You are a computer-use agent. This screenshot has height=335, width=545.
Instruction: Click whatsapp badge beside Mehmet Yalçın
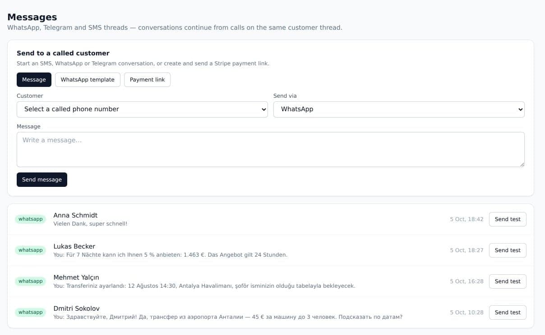click(x=30, y=281)
